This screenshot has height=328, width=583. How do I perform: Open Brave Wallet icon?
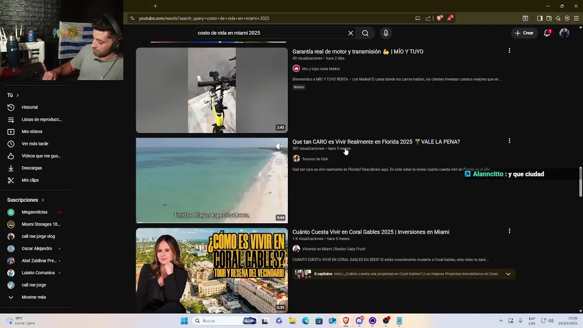click(x=549, y=18)
